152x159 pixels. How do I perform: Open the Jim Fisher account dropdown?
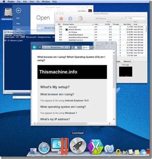(x=87, y=11)
